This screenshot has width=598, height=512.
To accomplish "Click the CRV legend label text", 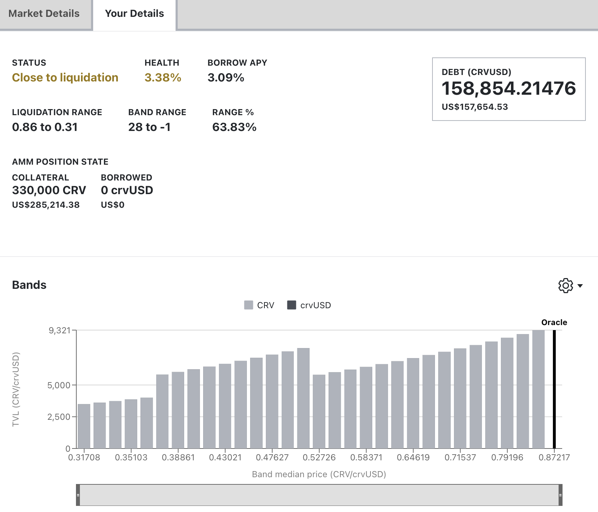I will click(x=265, y=305).
